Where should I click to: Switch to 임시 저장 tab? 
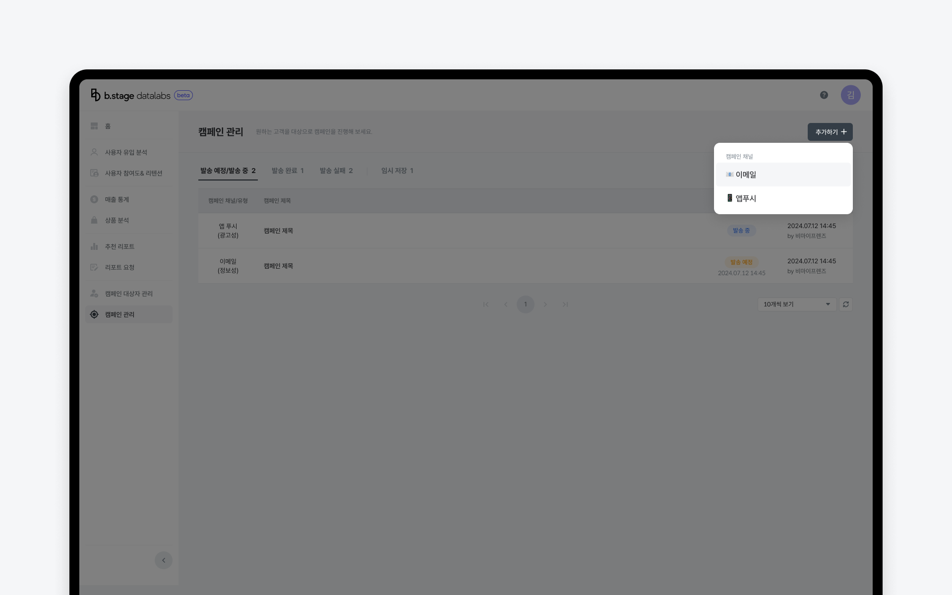[397, 171]
